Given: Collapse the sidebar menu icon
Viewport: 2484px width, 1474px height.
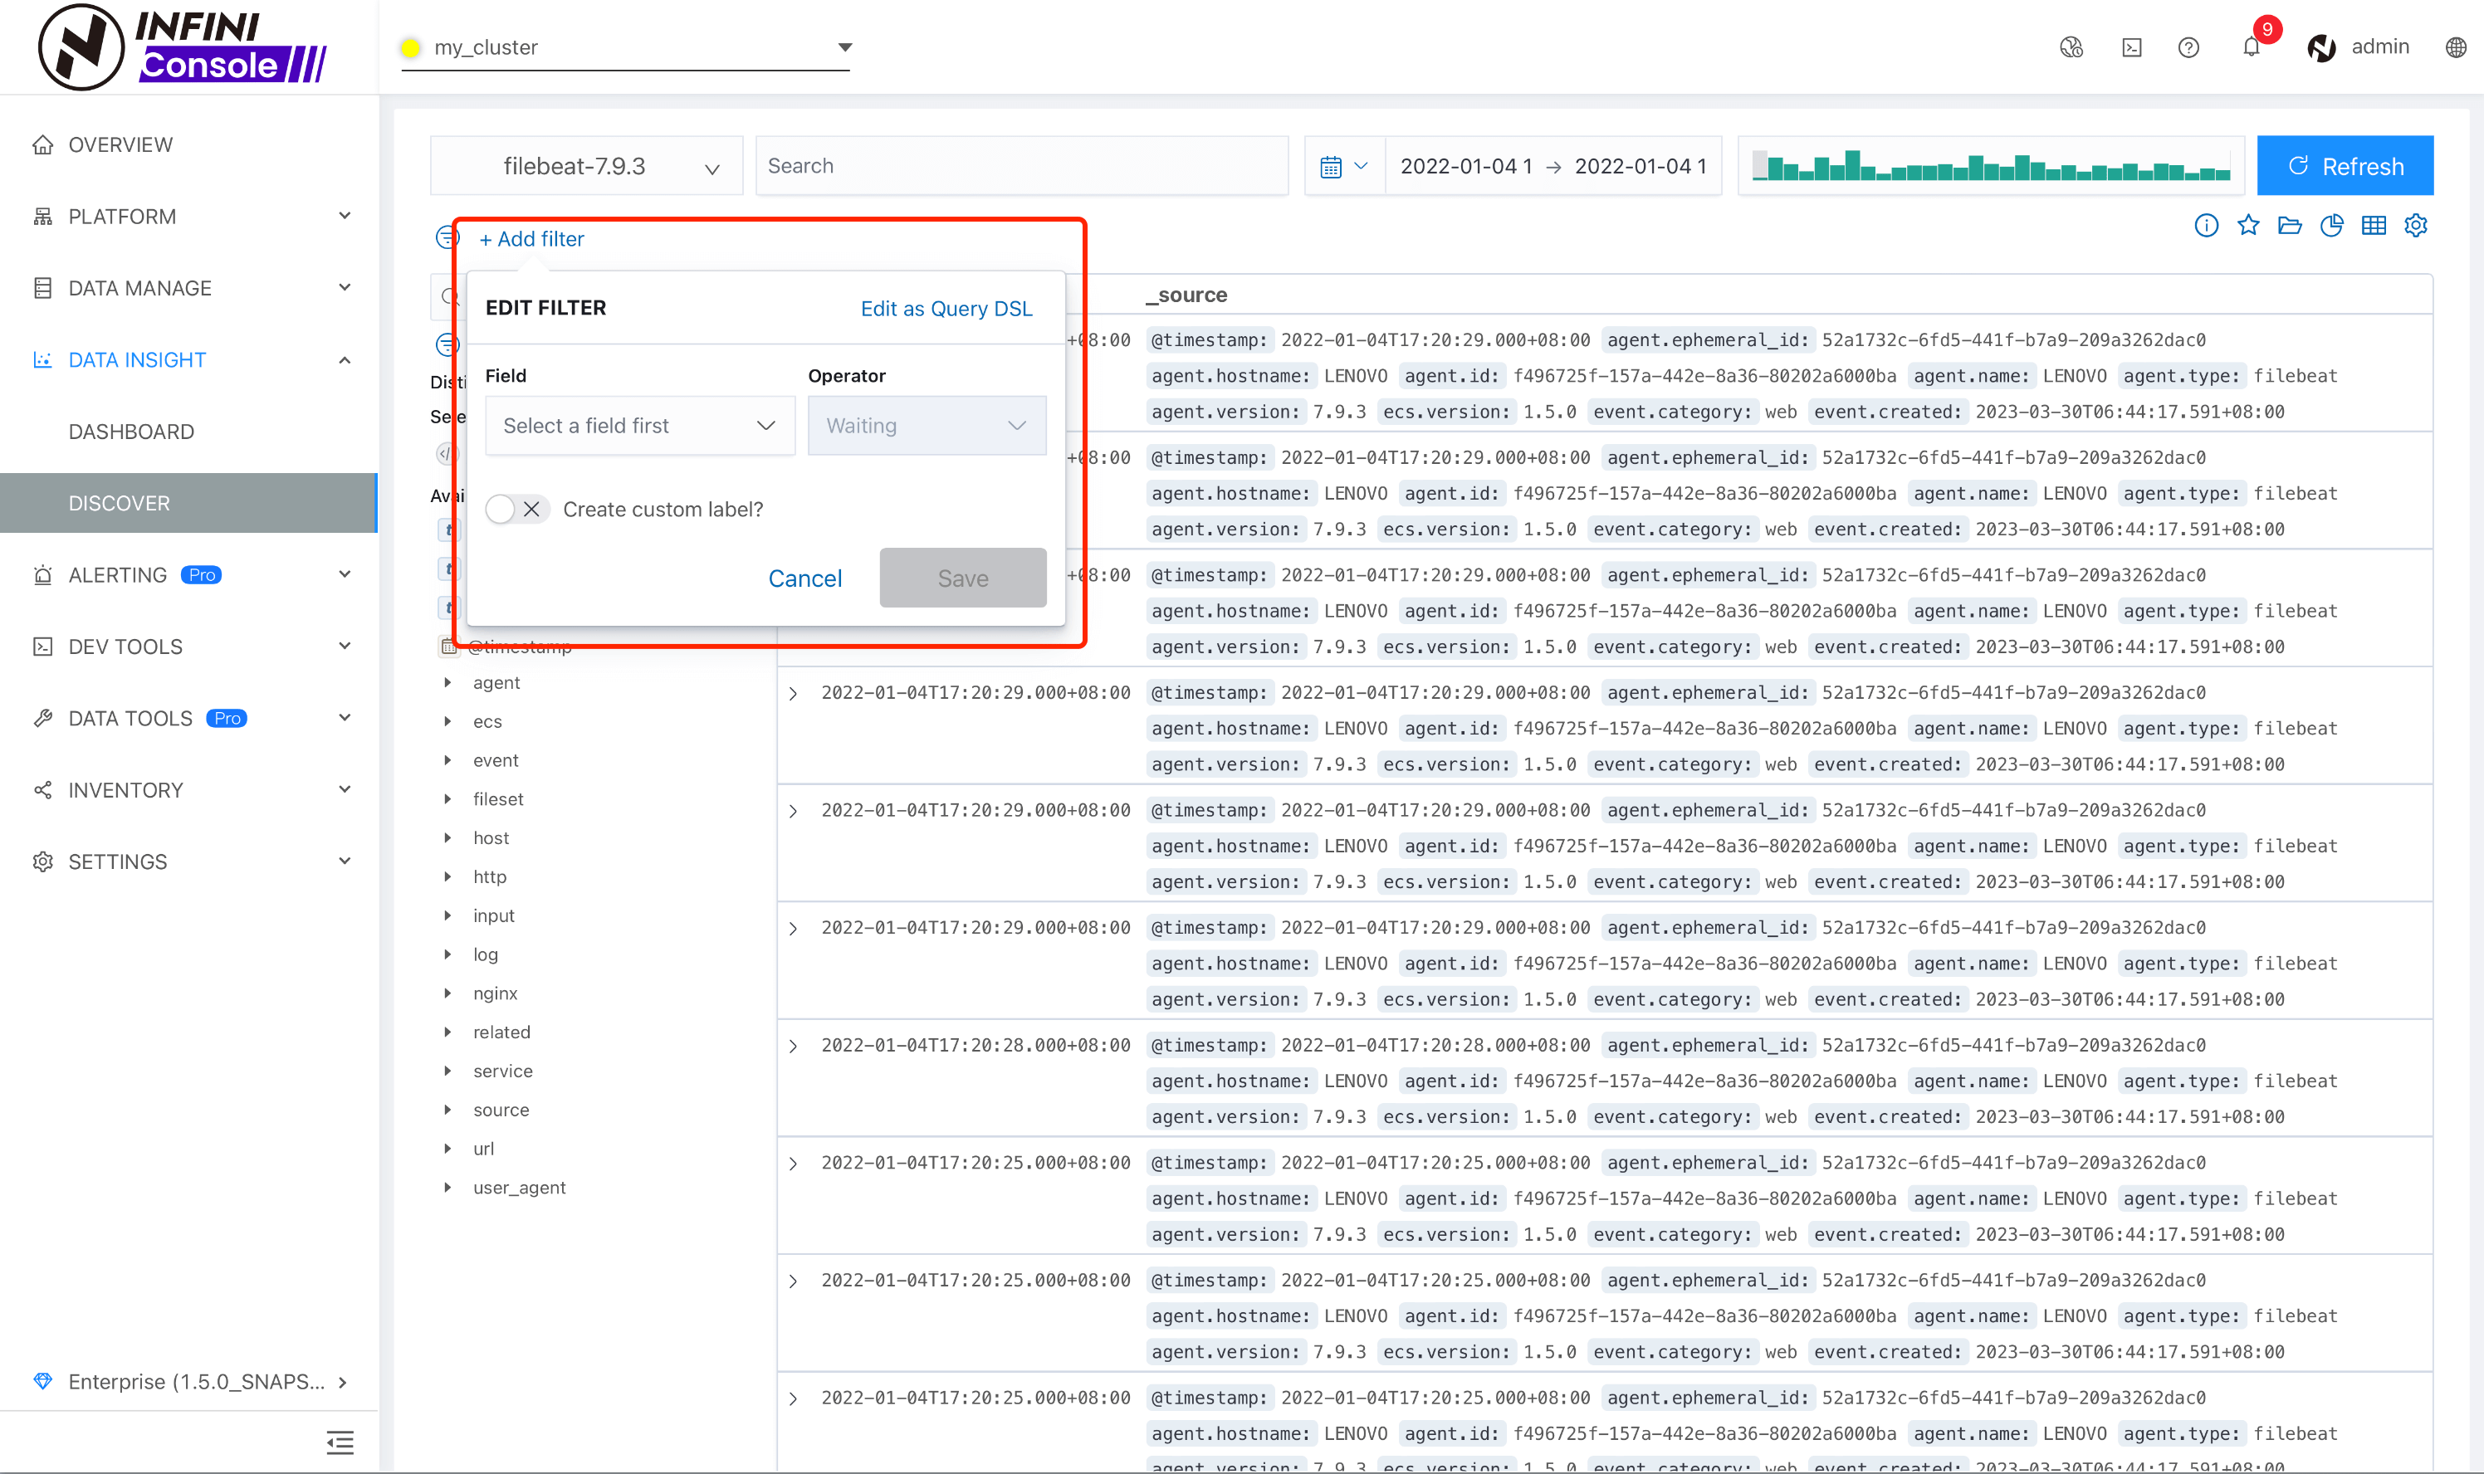Looking at the screenshot, I should (x=340, y=1442).
